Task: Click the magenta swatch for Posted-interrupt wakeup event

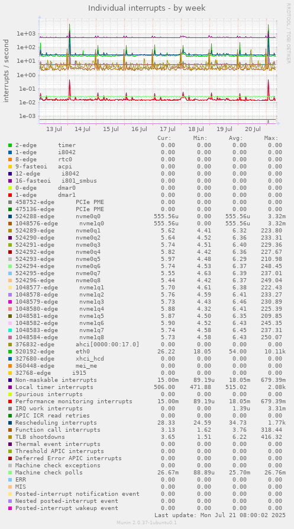Action: [10, 508]
